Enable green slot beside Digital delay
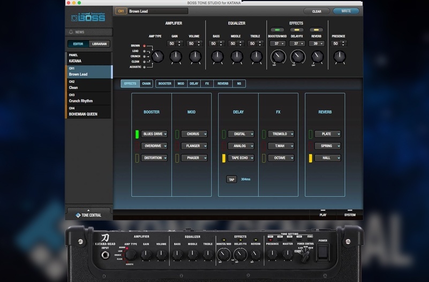Viewport: 429px width, 282px height. 224,134
